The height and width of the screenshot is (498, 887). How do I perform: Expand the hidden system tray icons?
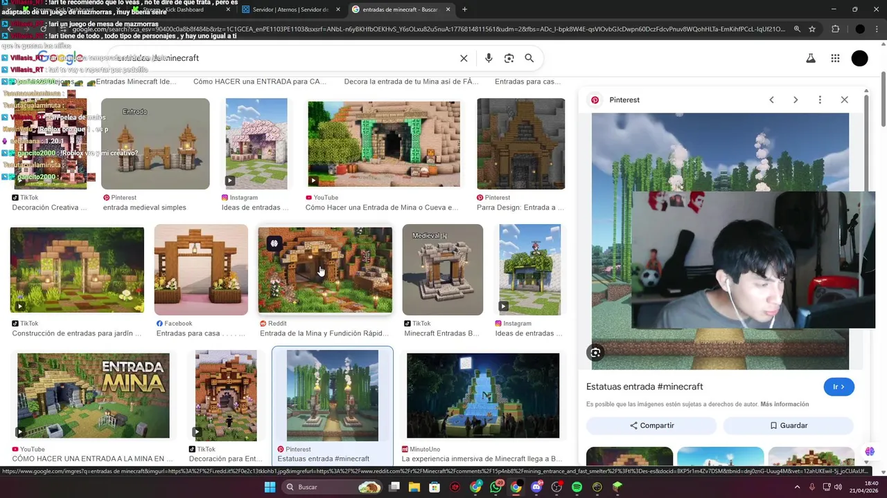click(x=797, y=487)
